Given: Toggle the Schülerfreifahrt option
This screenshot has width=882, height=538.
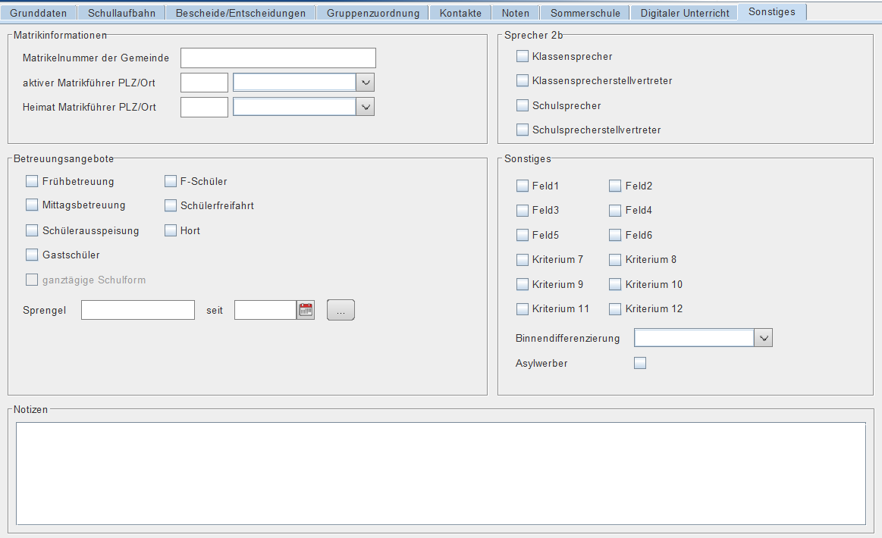Looking at the screenshot, I should [171, 206].
